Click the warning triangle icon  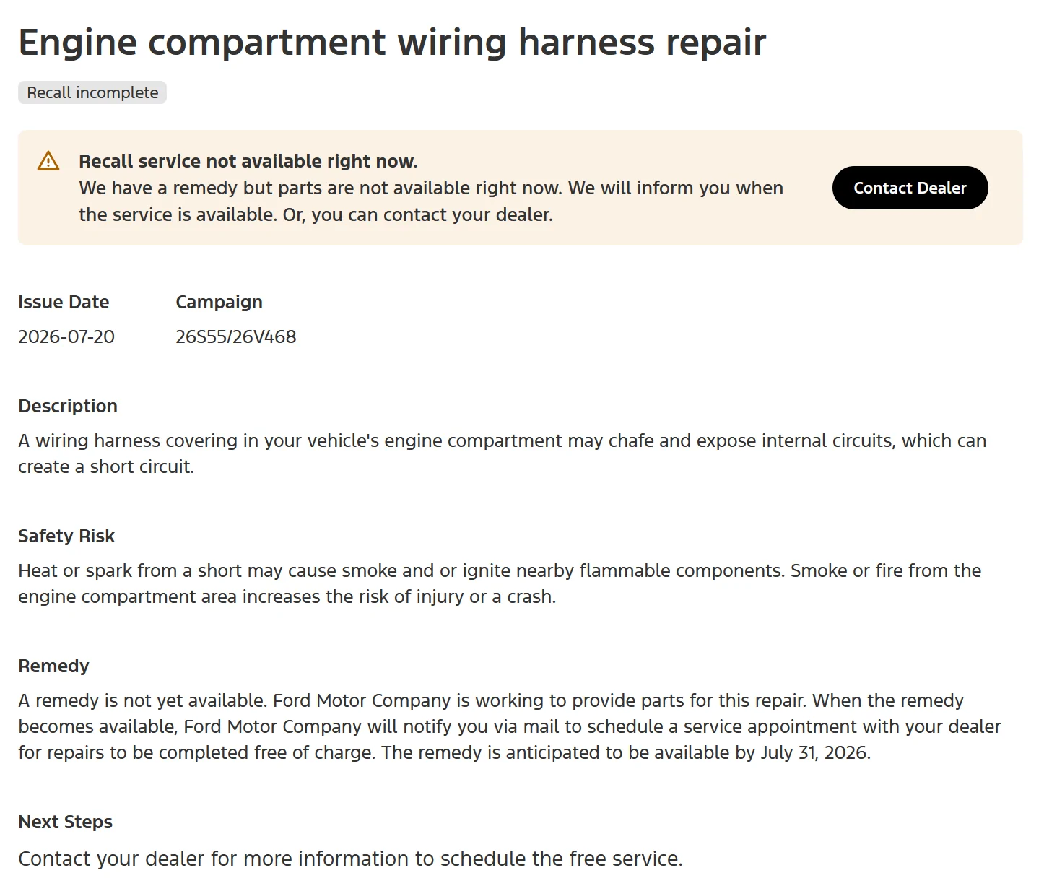pos(48,161)
